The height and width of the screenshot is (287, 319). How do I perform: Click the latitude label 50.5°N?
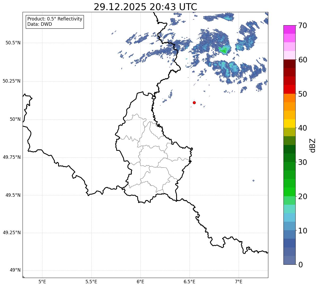(x=13, y=43)
